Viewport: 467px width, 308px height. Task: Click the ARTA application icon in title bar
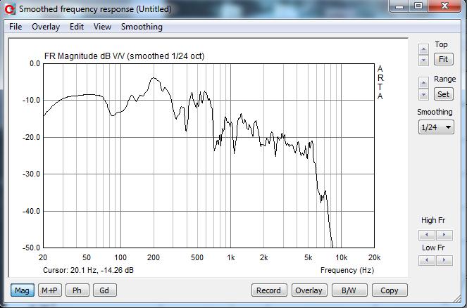(x=10, y=9)
